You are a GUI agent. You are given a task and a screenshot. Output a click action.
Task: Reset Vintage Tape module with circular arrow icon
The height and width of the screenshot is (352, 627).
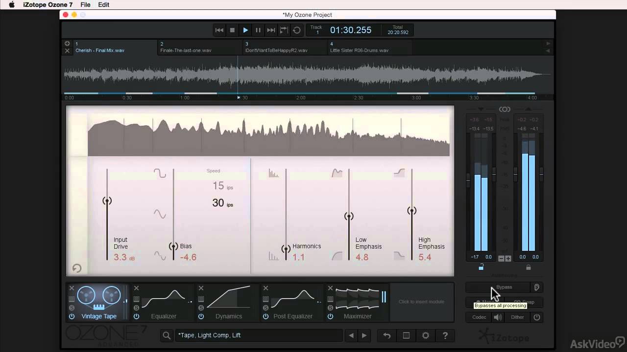[77, 268]
